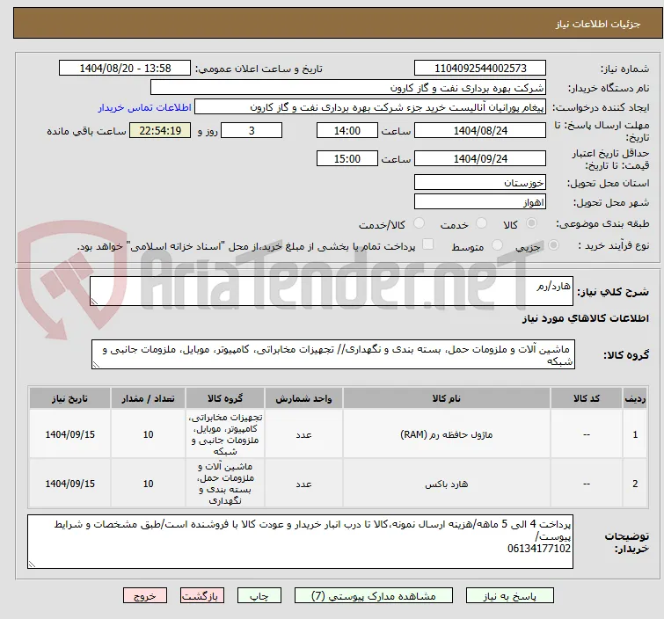Image resolution: width=664 pixels, height=619 pixels.
Task: Click the price validity date 1404/09/24
Action: (480, 159)
